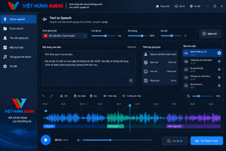Viewport: 226px width, 151px height.
Task: Click the copy icon inside text box
Action: point(131,80)
